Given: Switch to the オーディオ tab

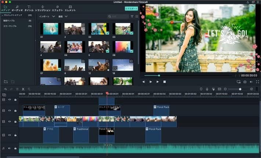Looking at the screenshot, I should click(x=17, y=8).
